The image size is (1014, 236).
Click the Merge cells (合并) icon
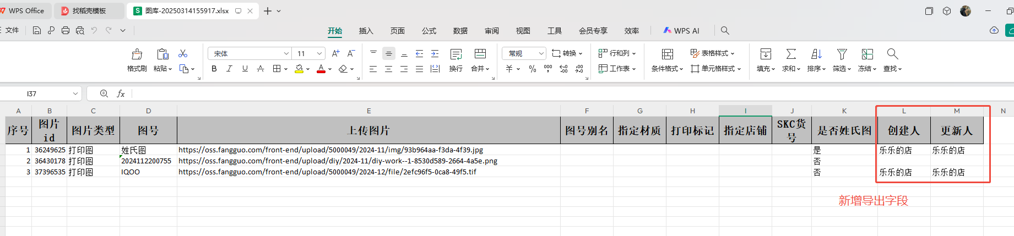coord(480,54)
